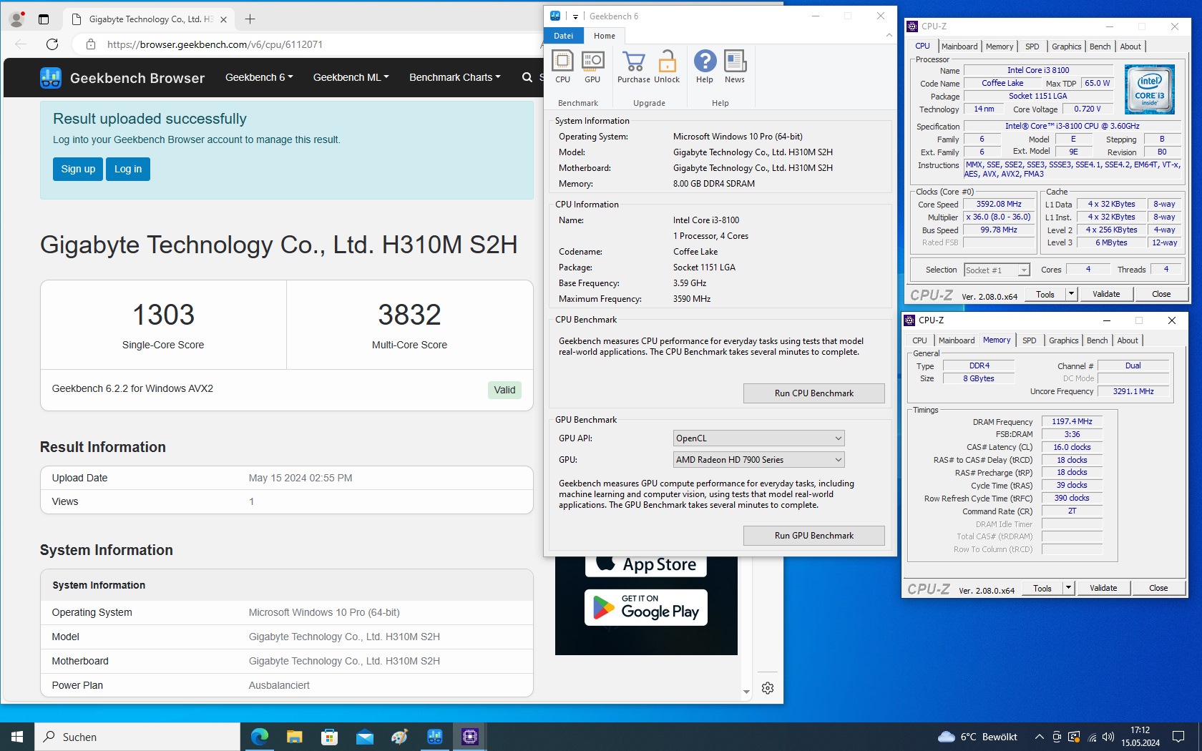View site information lock icon
The height and width of the screenshot is (751, 1202).
pos(91,44)
